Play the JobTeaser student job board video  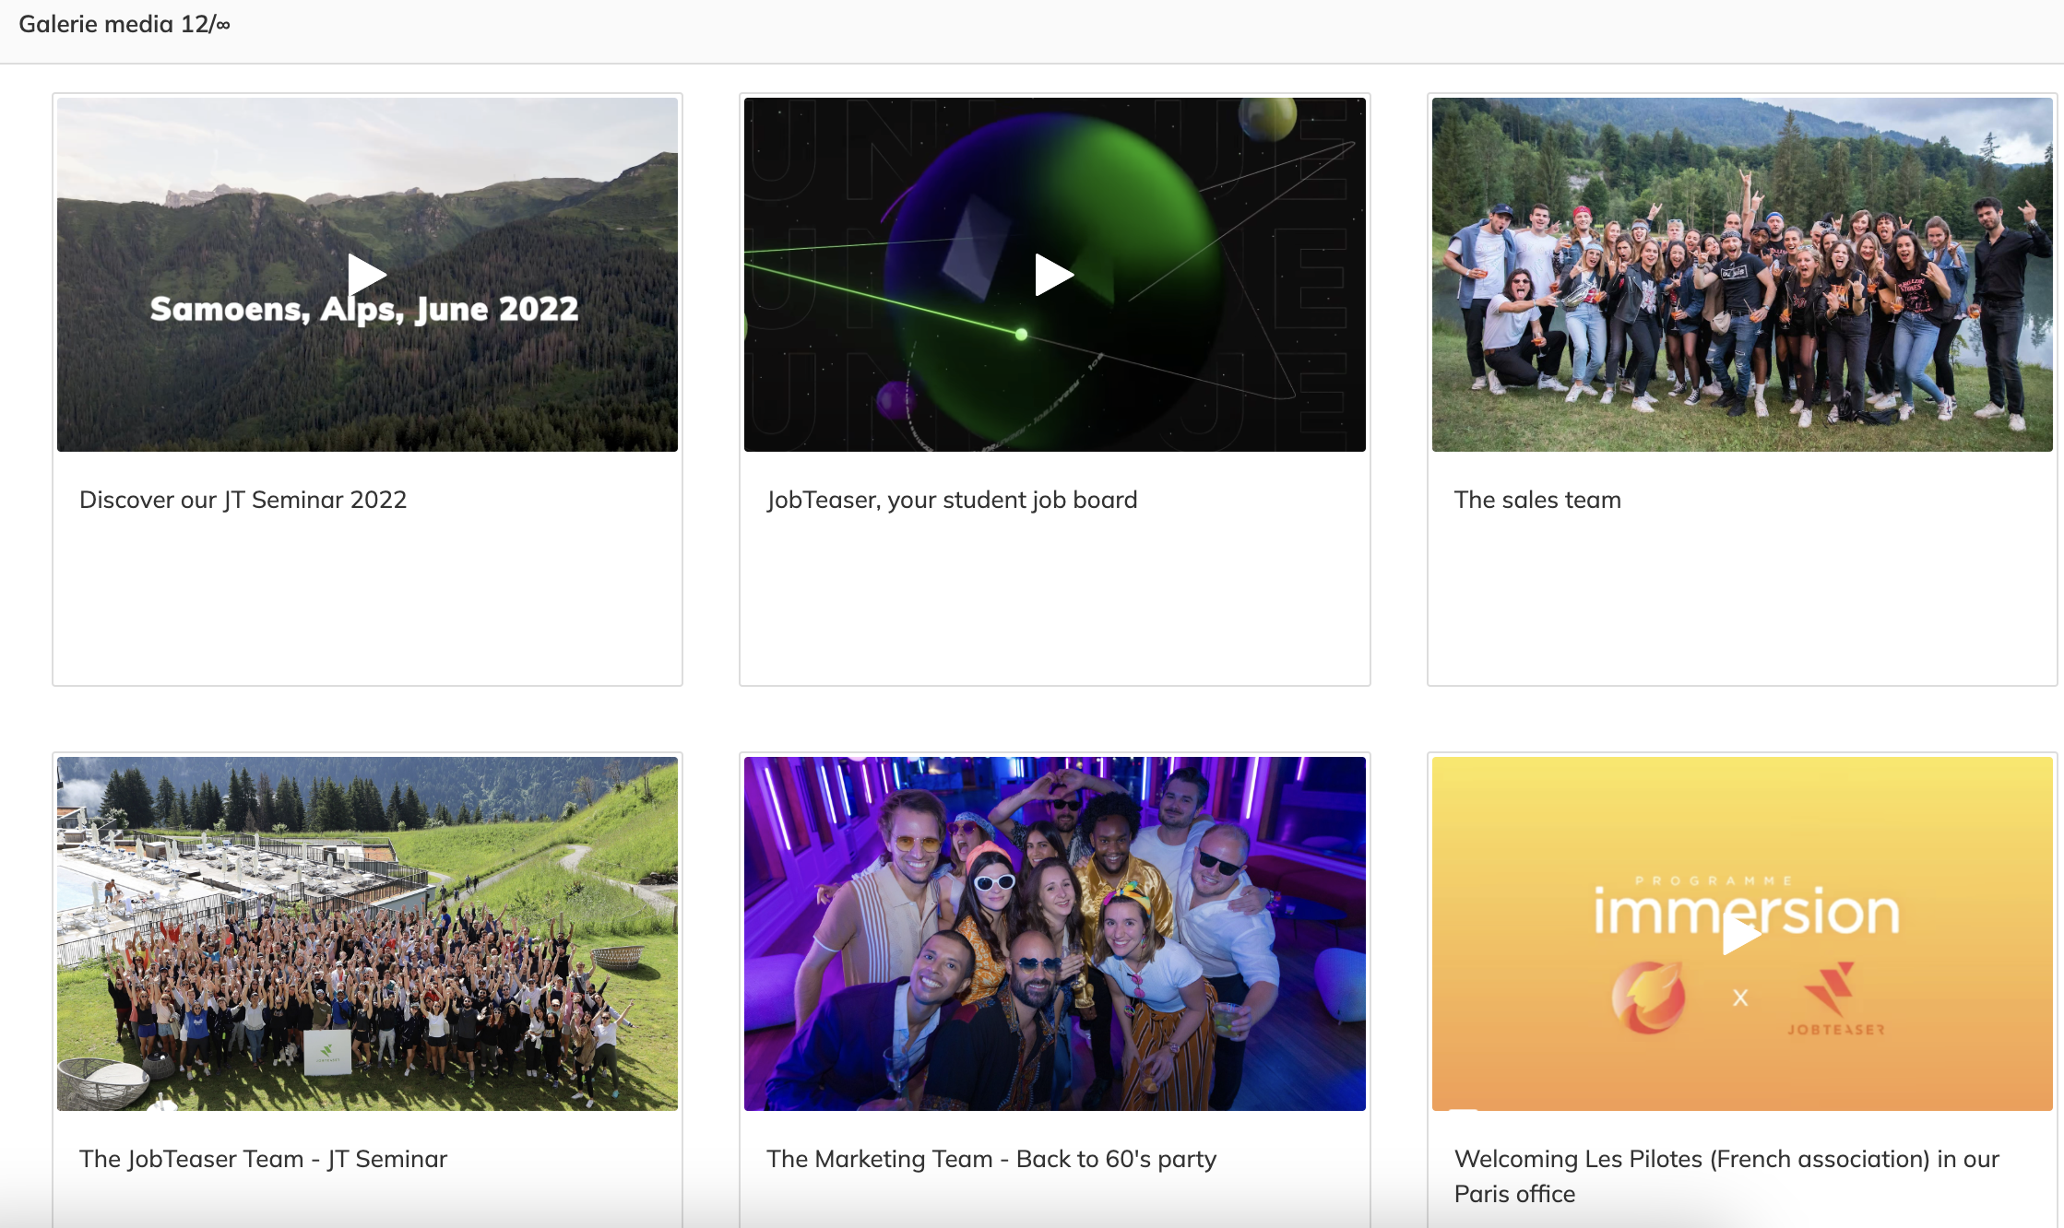click(x=1053, y=275)
